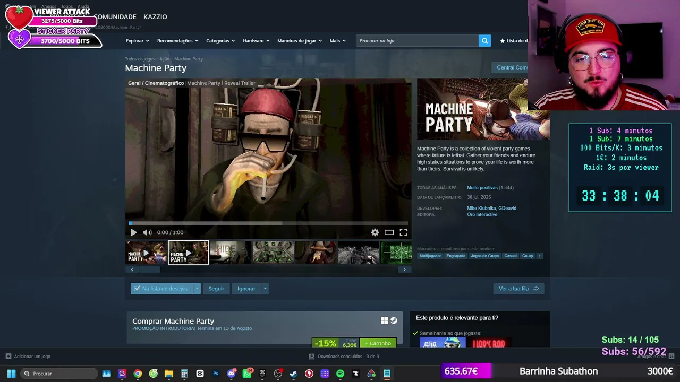The height and width of the screenshot is (382, 680).
Task: Click the trailer video progress bar
Action: pyautogui.click(x=268, y=223)
